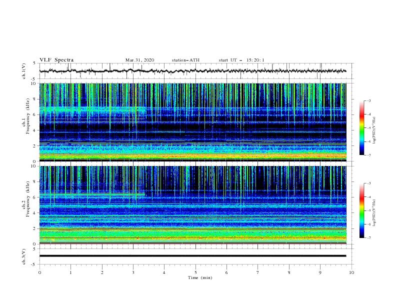Click the 'Time (min)' axis label
The height and width of the screenshot is (306, 396).
click(200, 277)
